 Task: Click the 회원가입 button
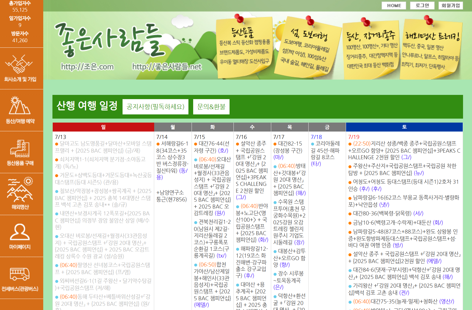pyautogui.click(x=451, y=6)
